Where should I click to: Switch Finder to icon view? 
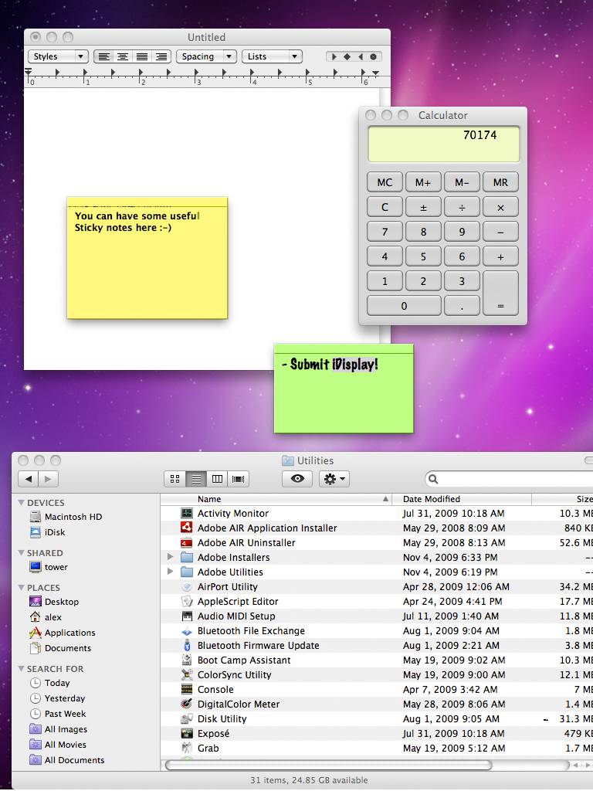coord(175,479)
